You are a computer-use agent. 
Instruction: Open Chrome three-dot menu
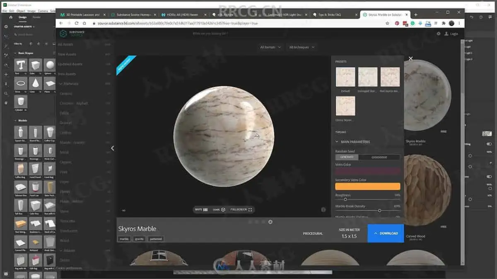tap(459, 24)
